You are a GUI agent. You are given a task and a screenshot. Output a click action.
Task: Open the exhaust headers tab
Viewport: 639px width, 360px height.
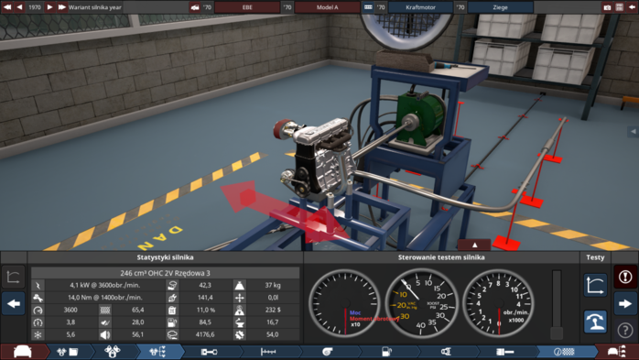(446, 352)
